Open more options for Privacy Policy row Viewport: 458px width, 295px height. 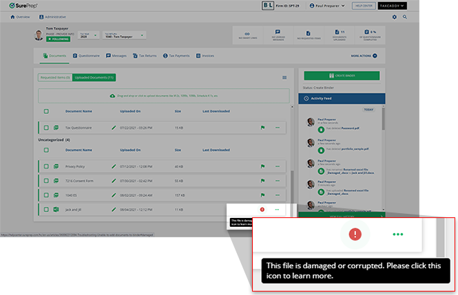277,166
